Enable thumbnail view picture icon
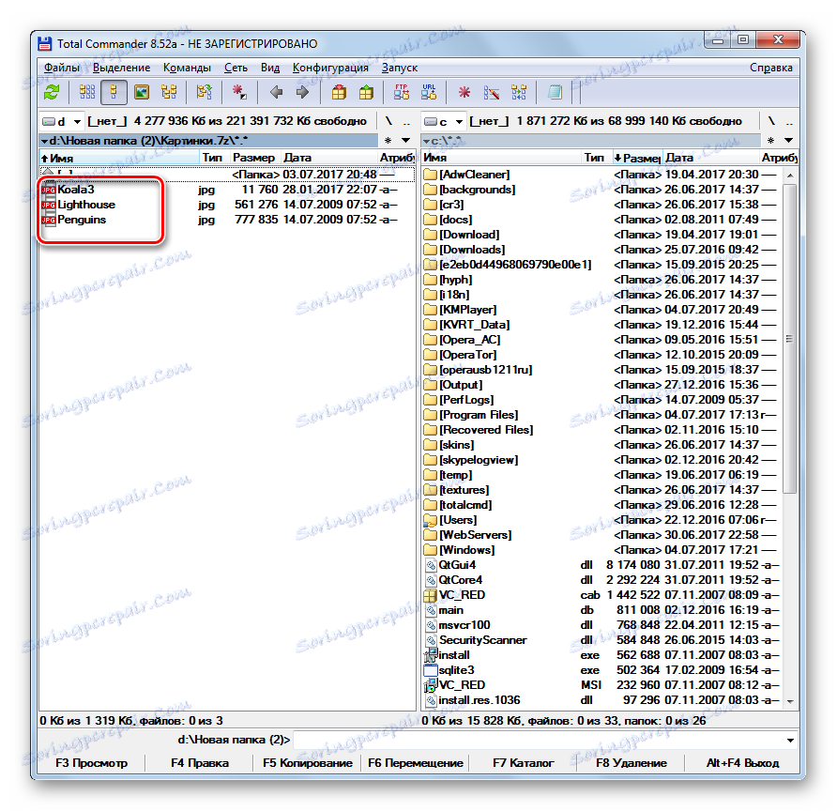The width and height of the screenshot is (837, 811). [x=142, y=92]
